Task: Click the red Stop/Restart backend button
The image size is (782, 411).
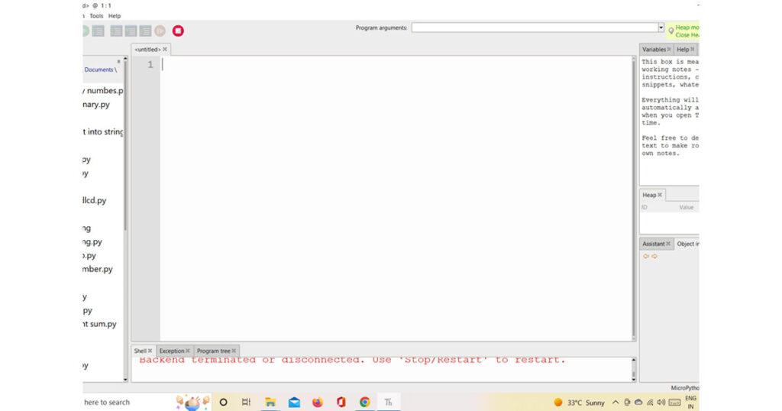Action: pos(178,31)
